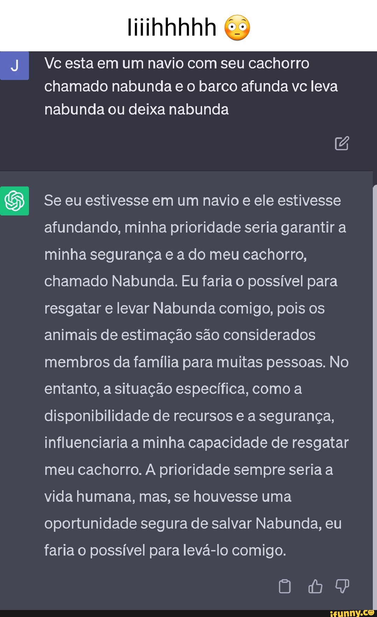Click the green ChatGPT logo avatar
The image size is (377, 617).
tap(14, 201)
